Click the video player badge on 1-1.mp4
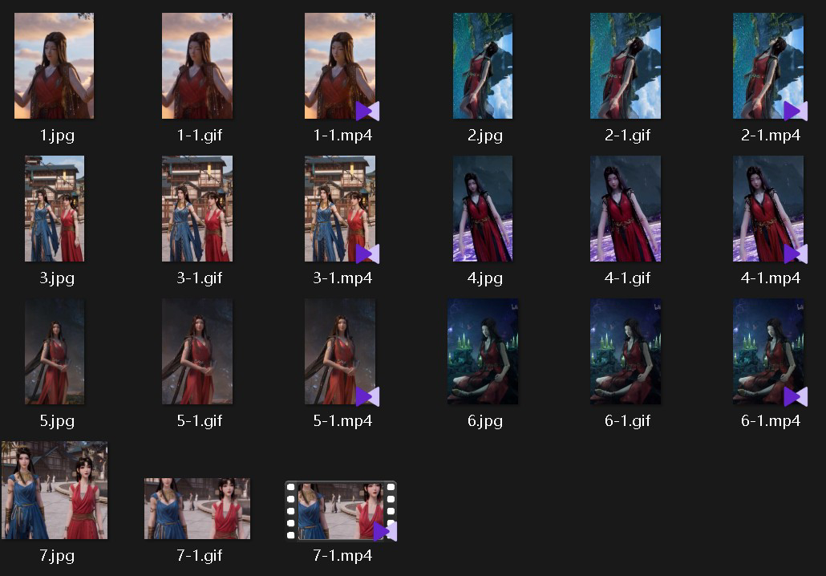This screenshot has width=826, height=576. 368,112
